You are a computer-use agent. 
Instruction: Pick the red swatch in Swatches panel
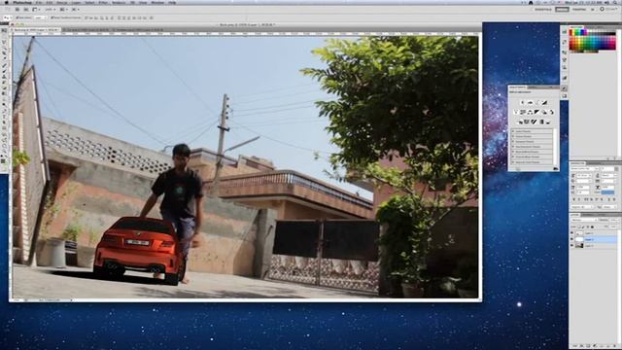pyautogui.click(x=571, y=32)
